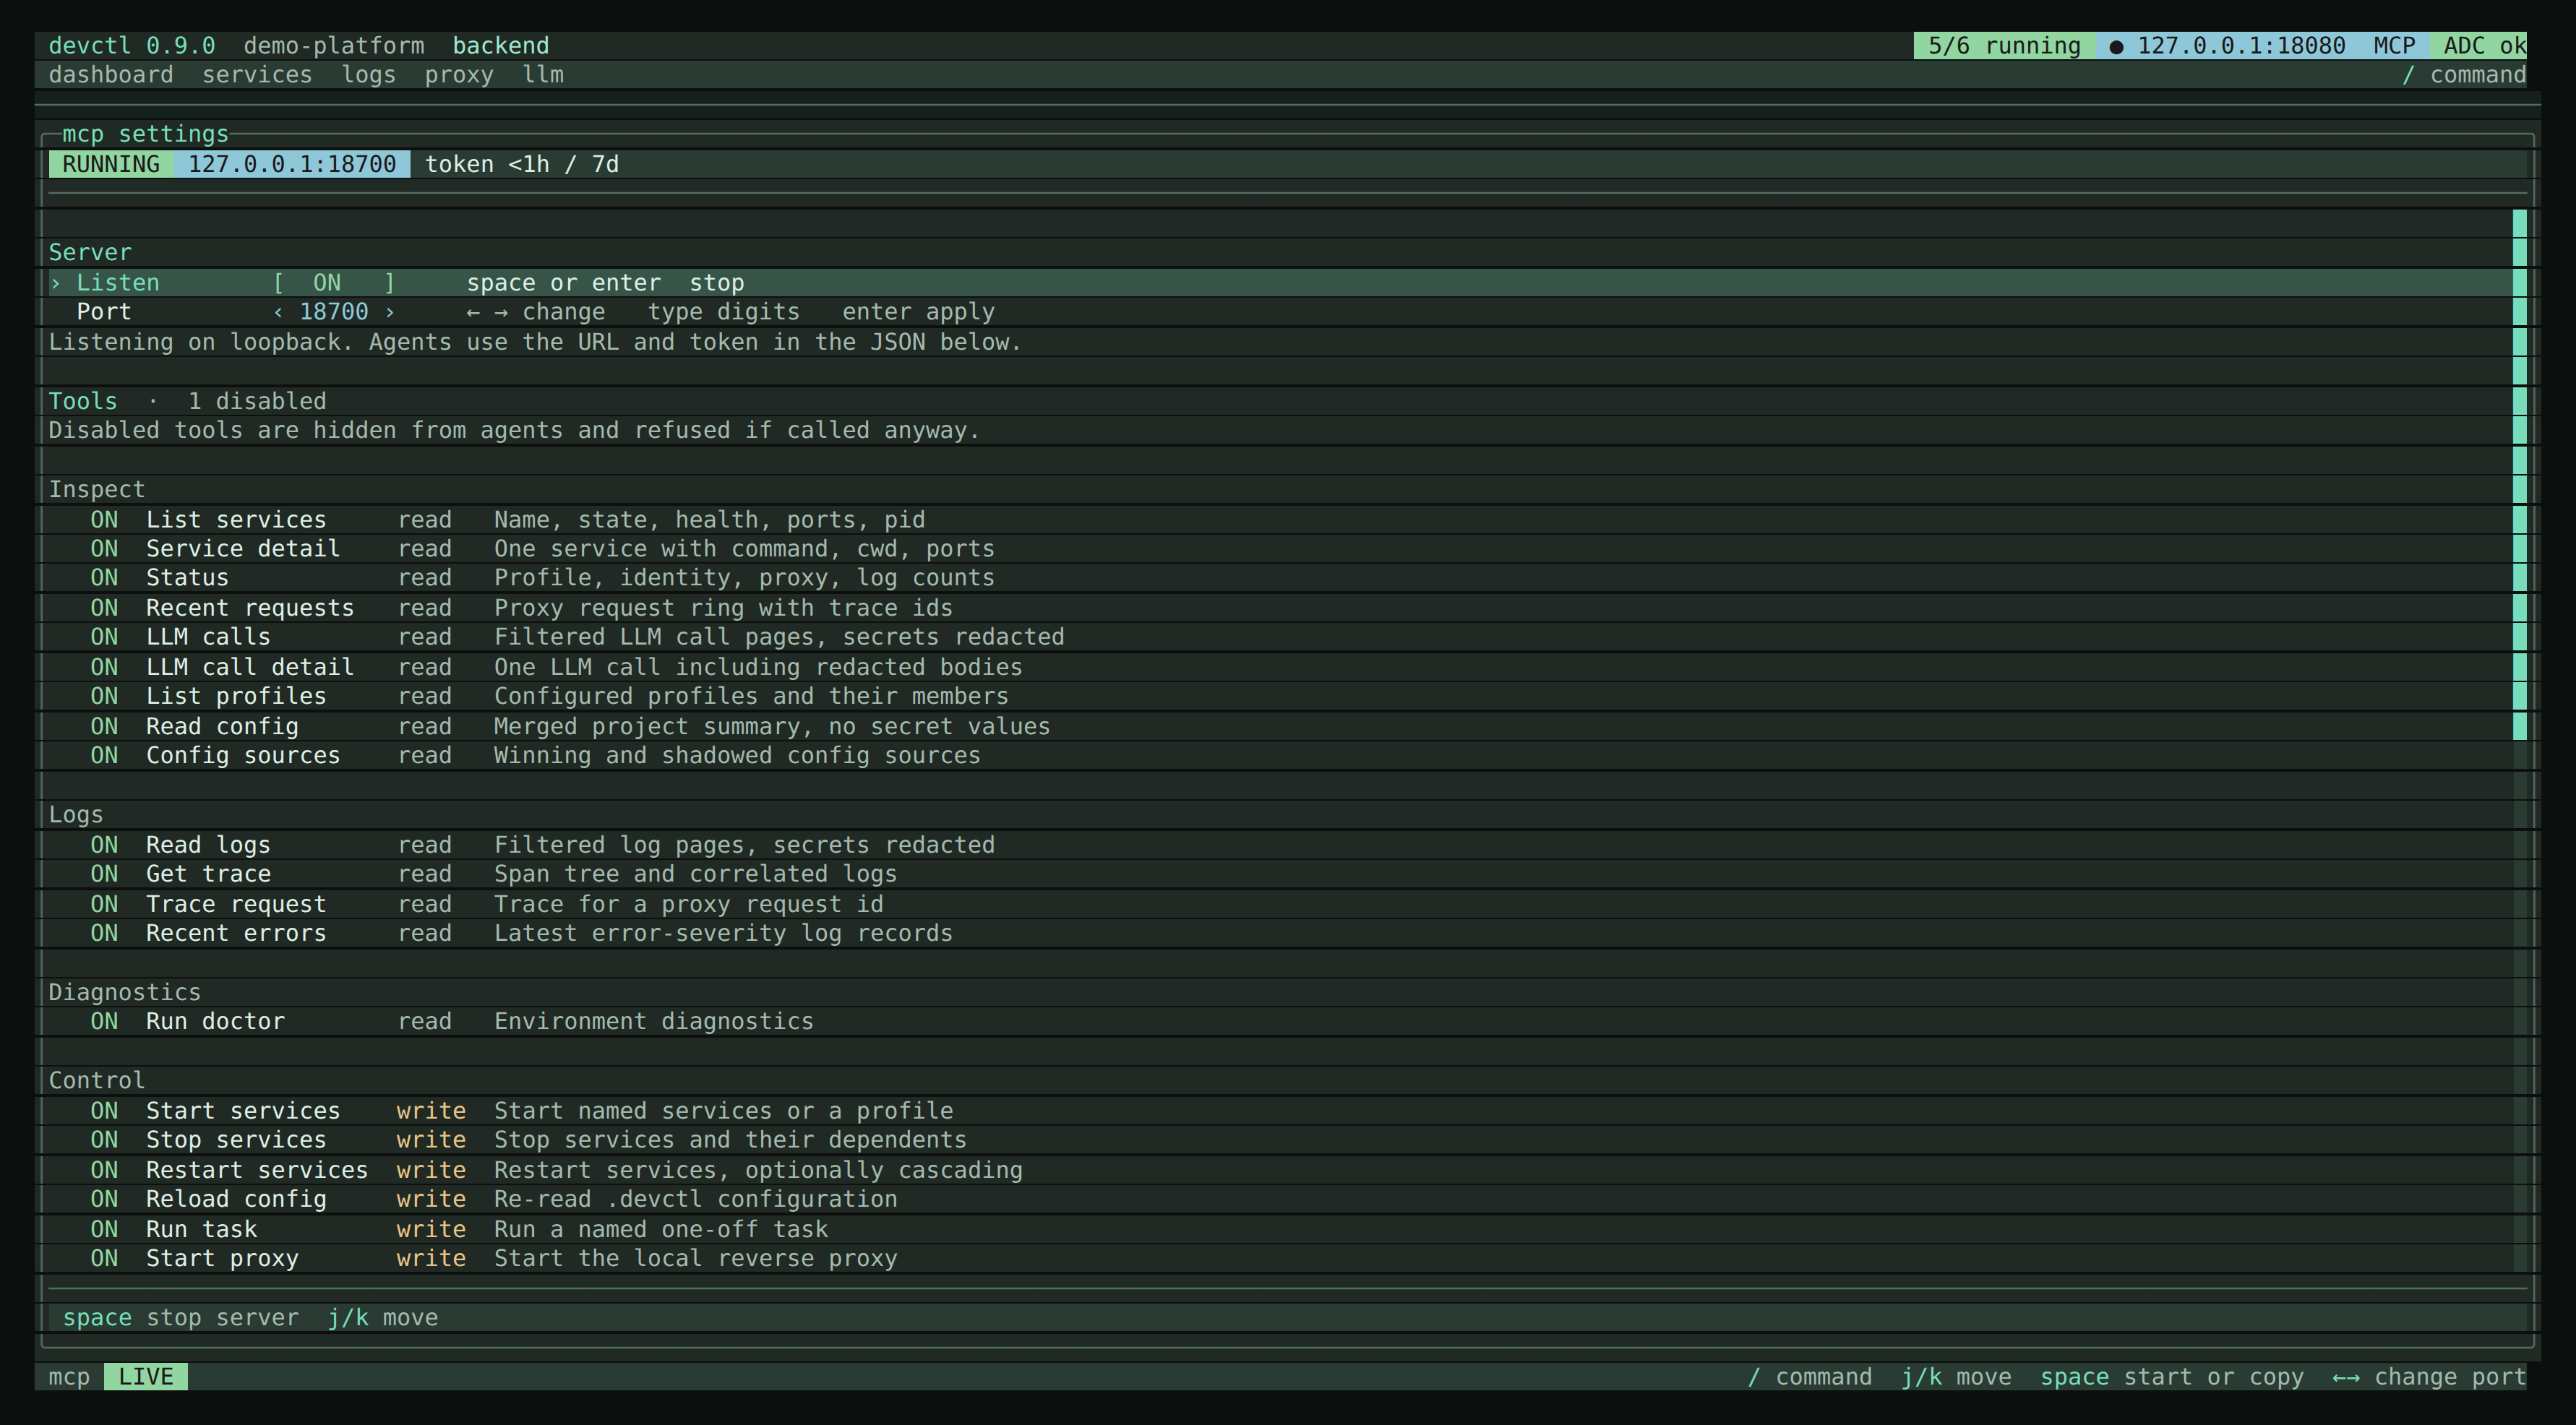Click the 5/6 running status badge

(x=2004, y=46)
